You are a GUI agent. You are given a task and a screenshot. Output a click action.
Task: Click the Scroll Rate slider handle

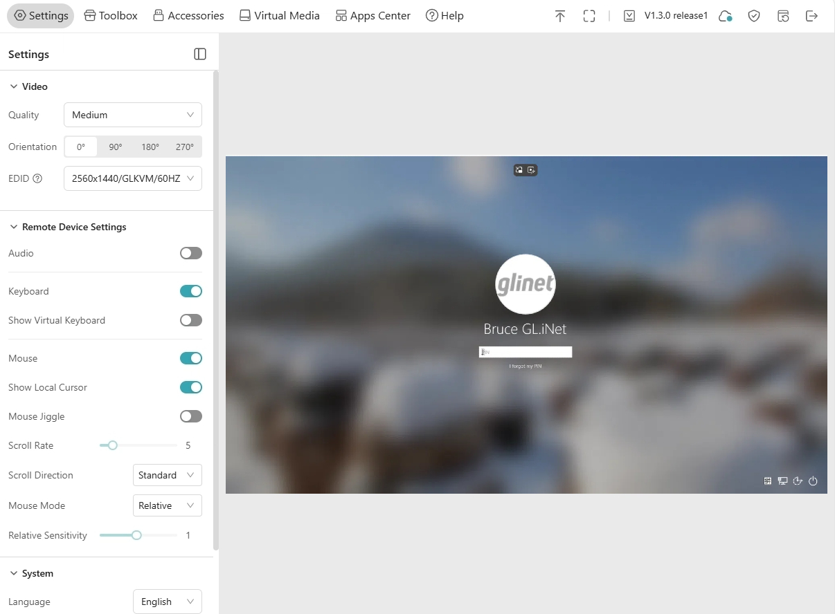[112, 445]
